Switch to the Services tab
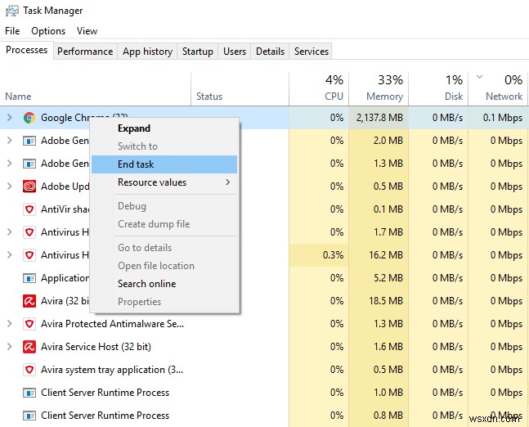The width and height of the screenshot is (529, 427). pyautogui.click(x=311, y=52)
